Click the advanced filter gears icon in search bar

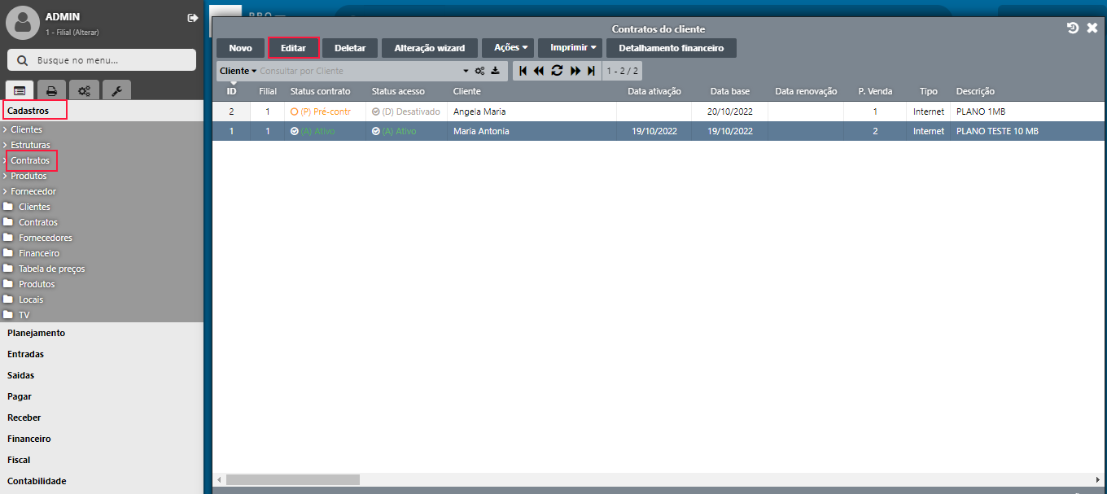pyautogui.click(x=480, y=71)
